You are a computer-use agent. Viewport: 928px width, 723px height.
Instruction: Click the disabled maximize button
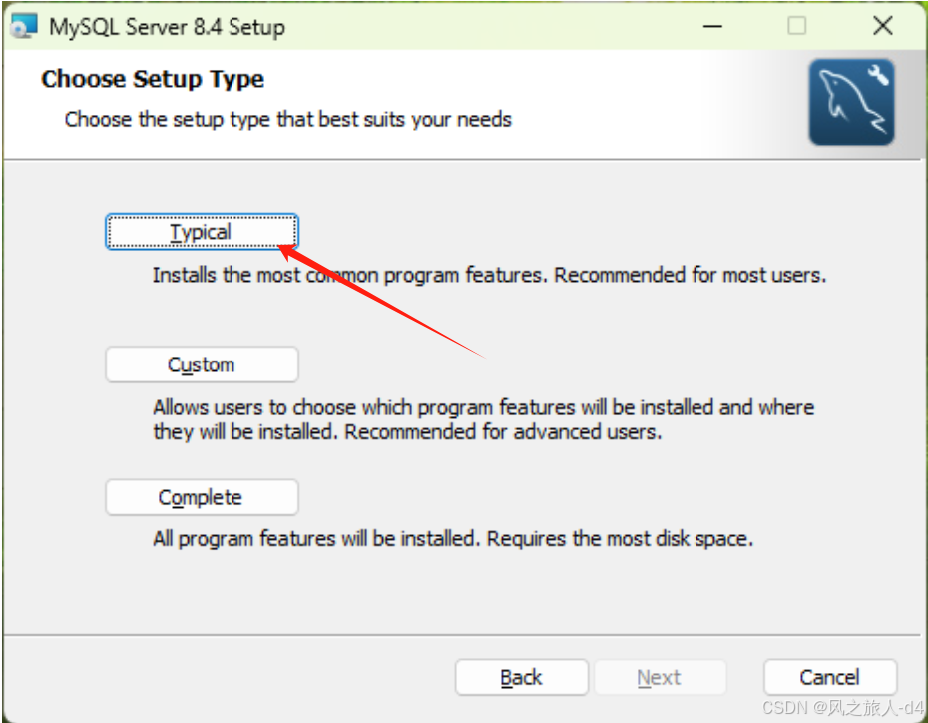tap(797, 26)
